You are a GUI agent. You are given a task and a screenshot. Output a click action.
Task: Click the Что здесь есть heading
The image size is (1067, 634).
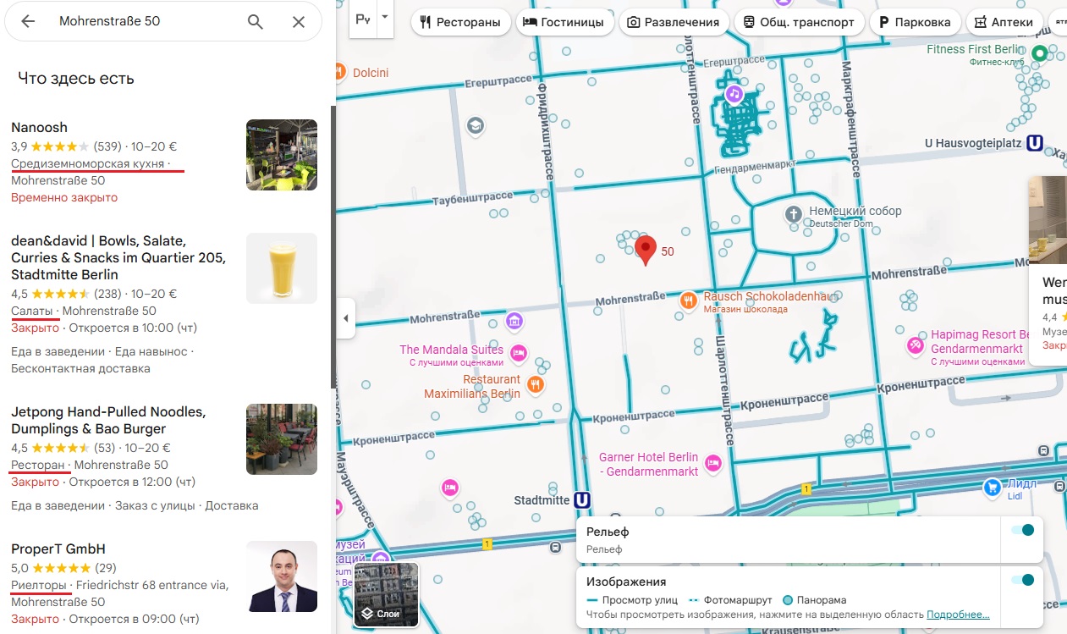click(76, 79)
